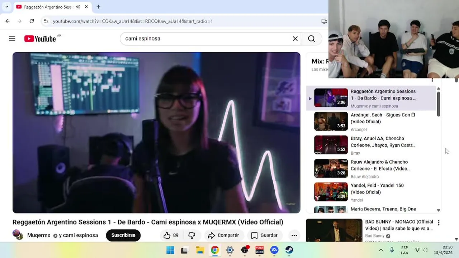Open the Muqermx channel link
The image size is (459, 258).
coord(39,235)
